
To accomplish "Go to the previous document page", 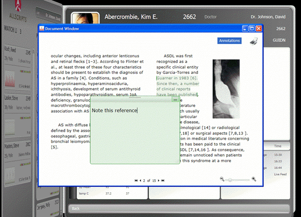I will click(x=140, y=181).
